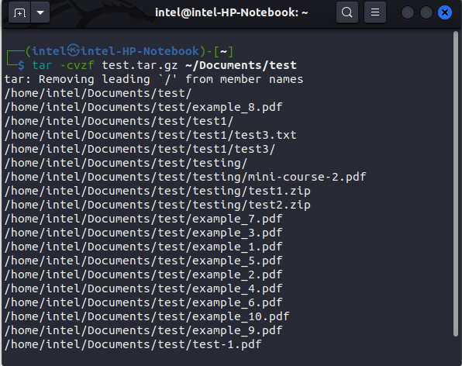Click the example_7.pdf output line
Screen dimensions: 462x366
click(143, 219)
